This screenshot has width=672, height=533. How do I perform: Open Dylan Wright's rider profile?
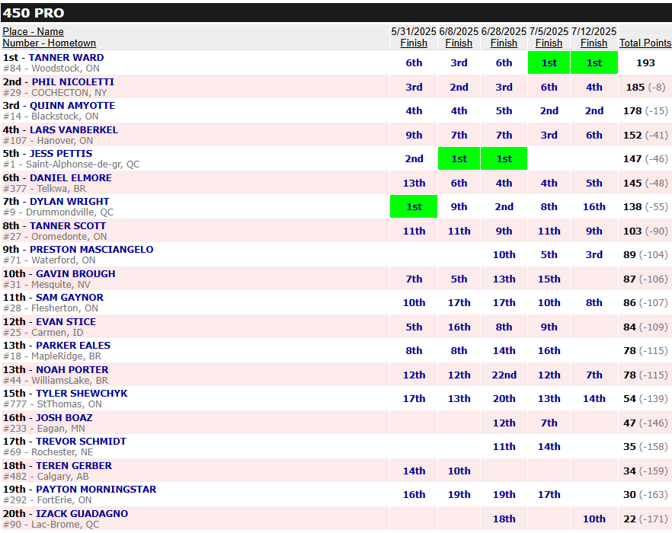click(69, 202)
